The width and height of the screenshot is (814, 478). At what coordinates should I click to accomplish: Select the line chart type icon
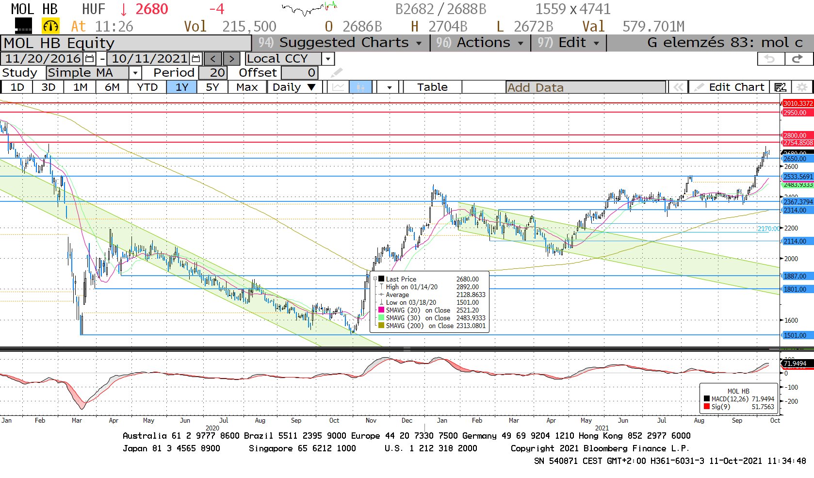[x=338, y=87]
